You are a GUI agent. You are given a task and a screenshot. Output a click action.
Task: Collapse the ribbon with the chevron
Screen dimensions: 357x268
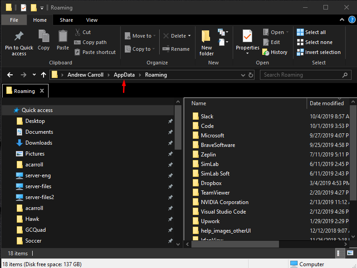pos(342,20)
